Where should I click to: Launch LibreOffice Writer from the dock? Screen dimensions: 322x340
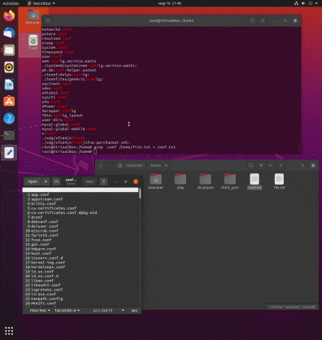(x=9, y=85)
